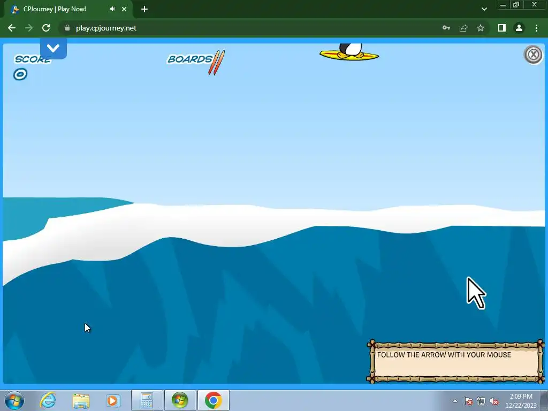Open the saved passwords key icon
Screen dimensions: 548x411
[446, 28]
